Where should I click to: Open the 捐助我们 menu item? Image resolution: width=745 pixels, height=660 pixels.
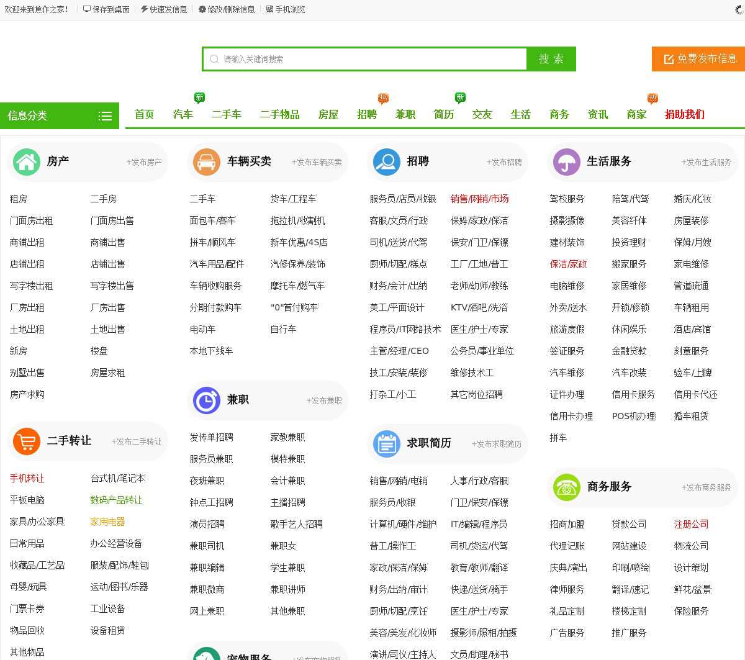point(684,115)
